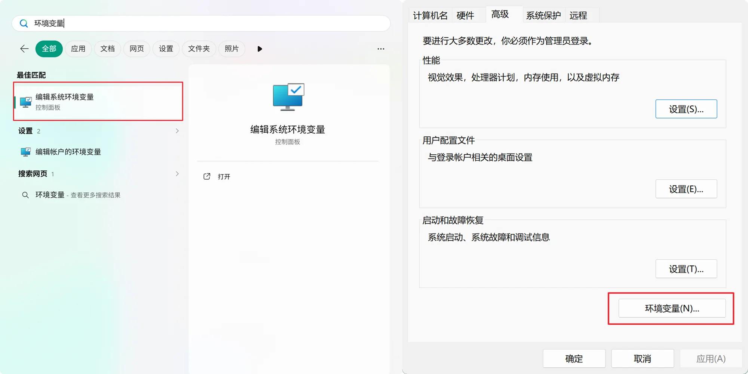
Task: Click the monitor icon beside 编辑帐户的环境变量
Action: point(26,152)
